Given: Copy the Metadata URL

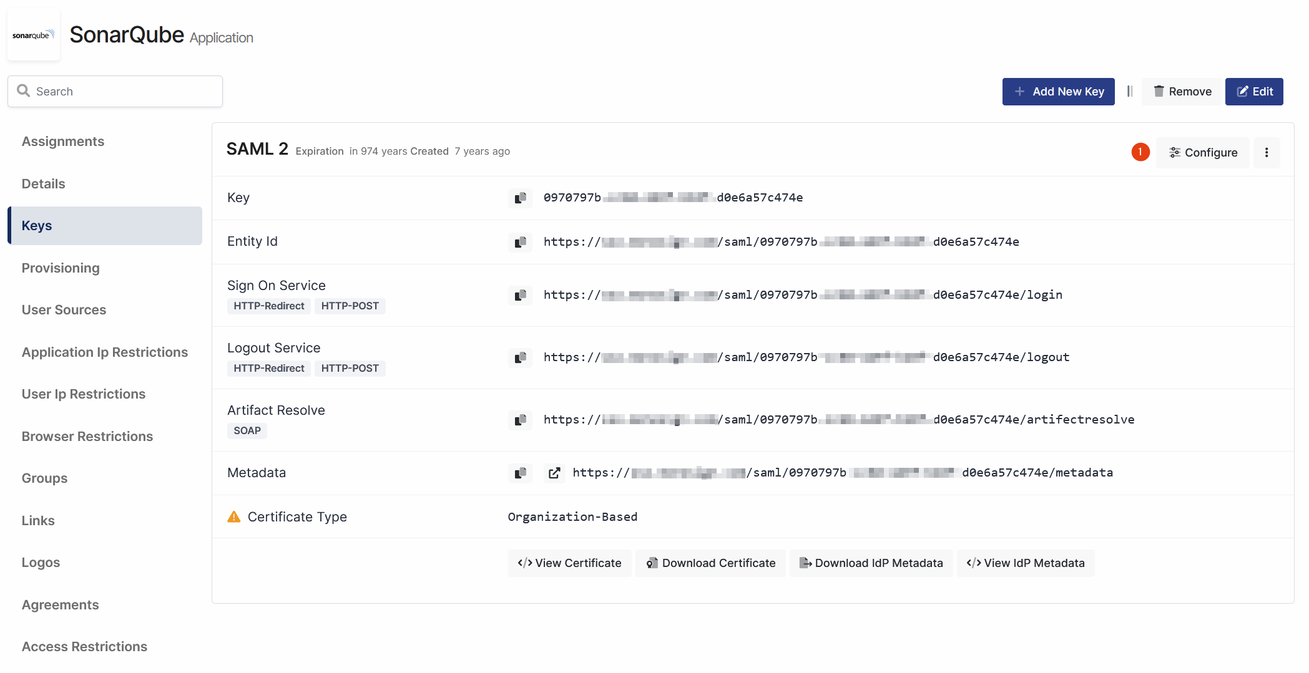Looking at the screenshot, I should tap(520, 473).
